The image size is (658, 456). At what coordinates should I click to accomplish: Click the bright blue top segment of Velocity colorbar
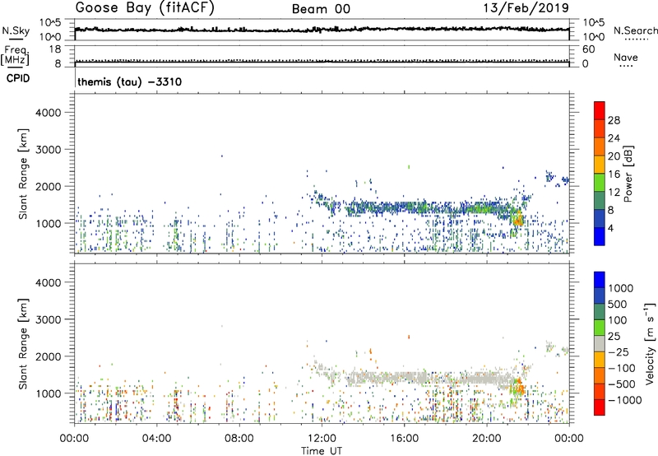[x=600, y=280]
